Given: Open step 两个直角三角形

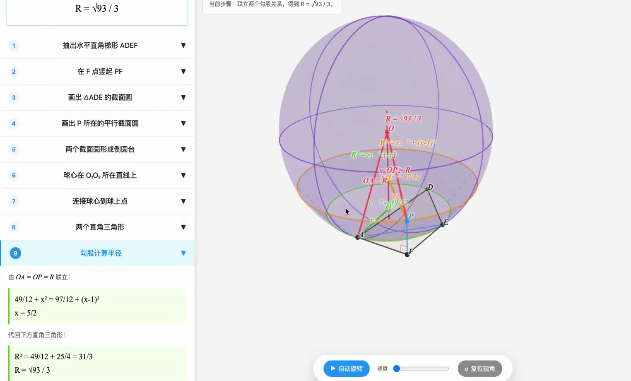Looking at the screenshot, I should (98, 227).
